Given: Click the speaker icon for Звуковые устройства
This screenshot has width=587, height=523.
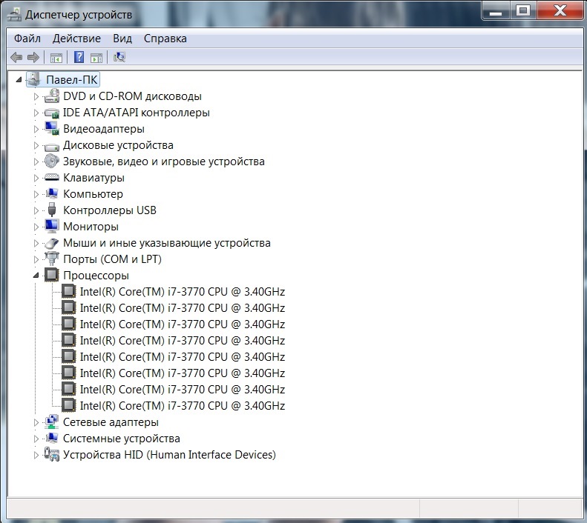Looking at the screenshot, I should (x=51, y=161).
